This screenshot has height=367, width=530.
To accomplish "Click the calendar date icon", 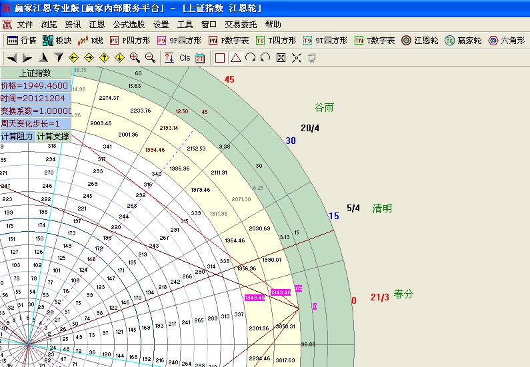I will coord(201,58).
